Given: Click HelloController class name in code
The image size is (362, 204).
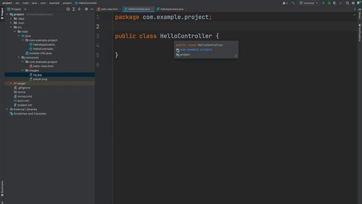Looking at the screenshot, I should pyautogui.click(x=186, y=36).
